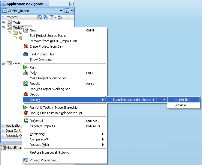Select lt.andrejusb.model.shared-1.0 deployment profile
The image size is (202, 165).
coord(136,100)
